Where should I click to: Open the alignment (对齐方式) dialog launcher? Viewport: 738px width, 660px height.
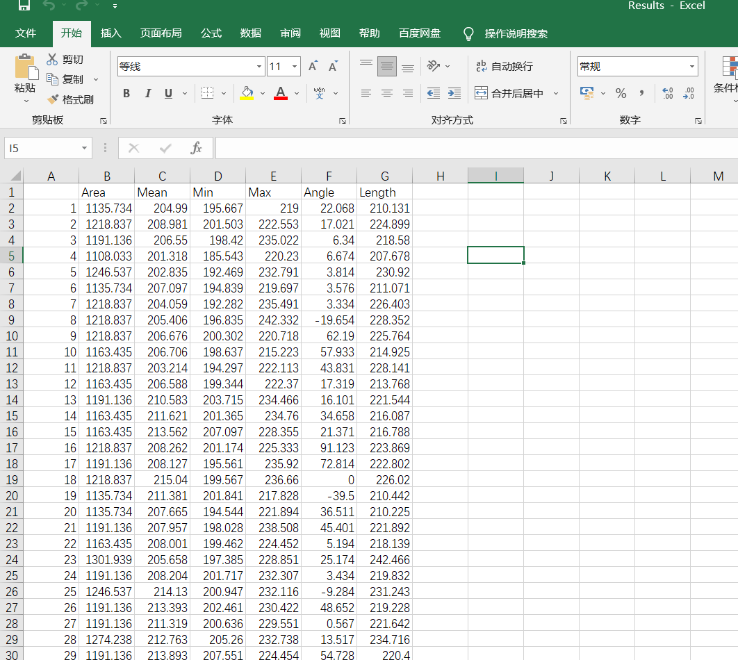(x=564, y=121)
